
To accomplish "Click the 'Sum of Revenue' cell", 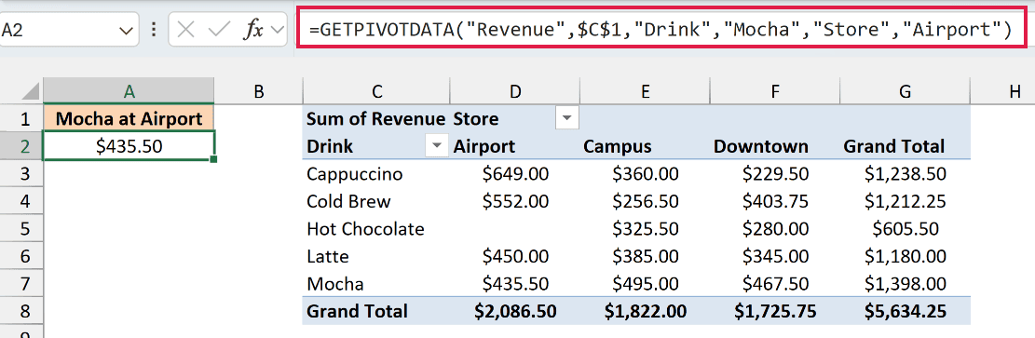I will [376, 119].
